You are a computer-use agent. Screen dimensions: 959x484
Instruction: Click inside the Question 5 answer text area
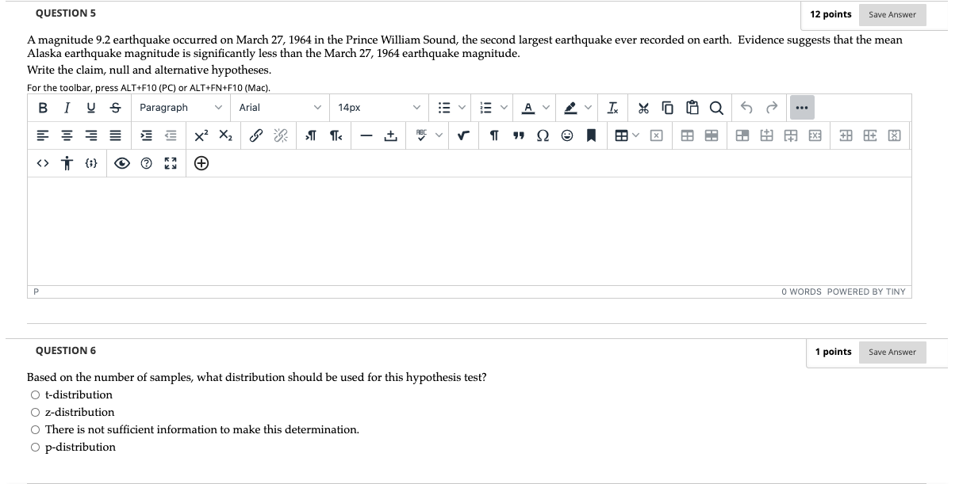coord(469,231)
